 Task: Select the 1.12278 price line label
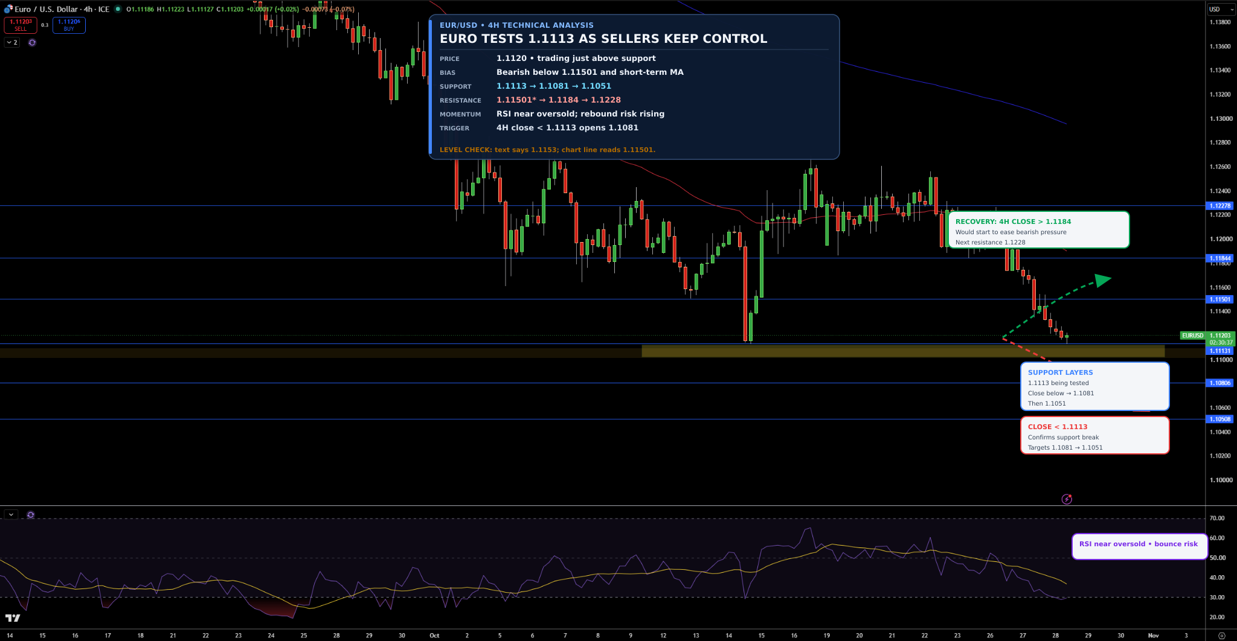[1220, 206]
